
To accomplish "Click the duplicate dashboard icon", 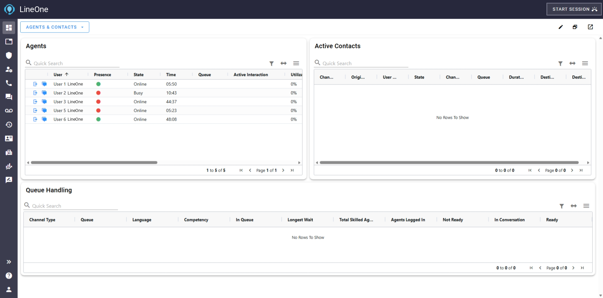I will pos(575,27).
